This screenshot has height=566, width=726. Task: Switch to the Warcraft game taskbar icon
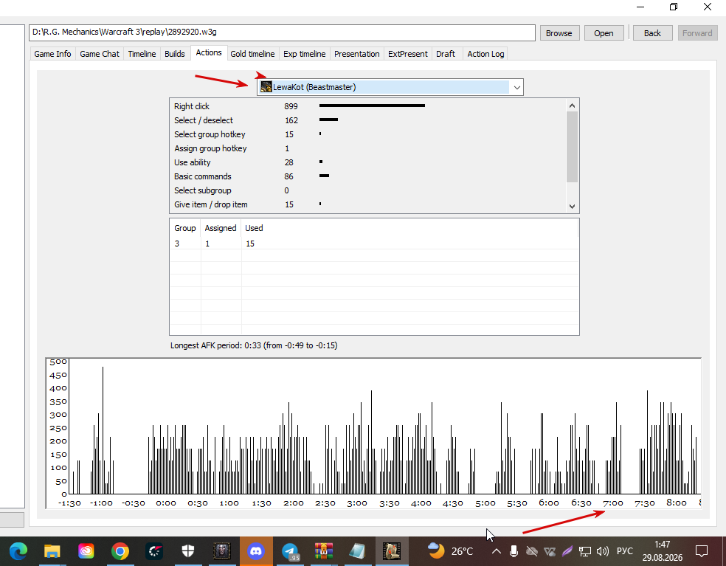pyautogui.click(x=222, y=551)
